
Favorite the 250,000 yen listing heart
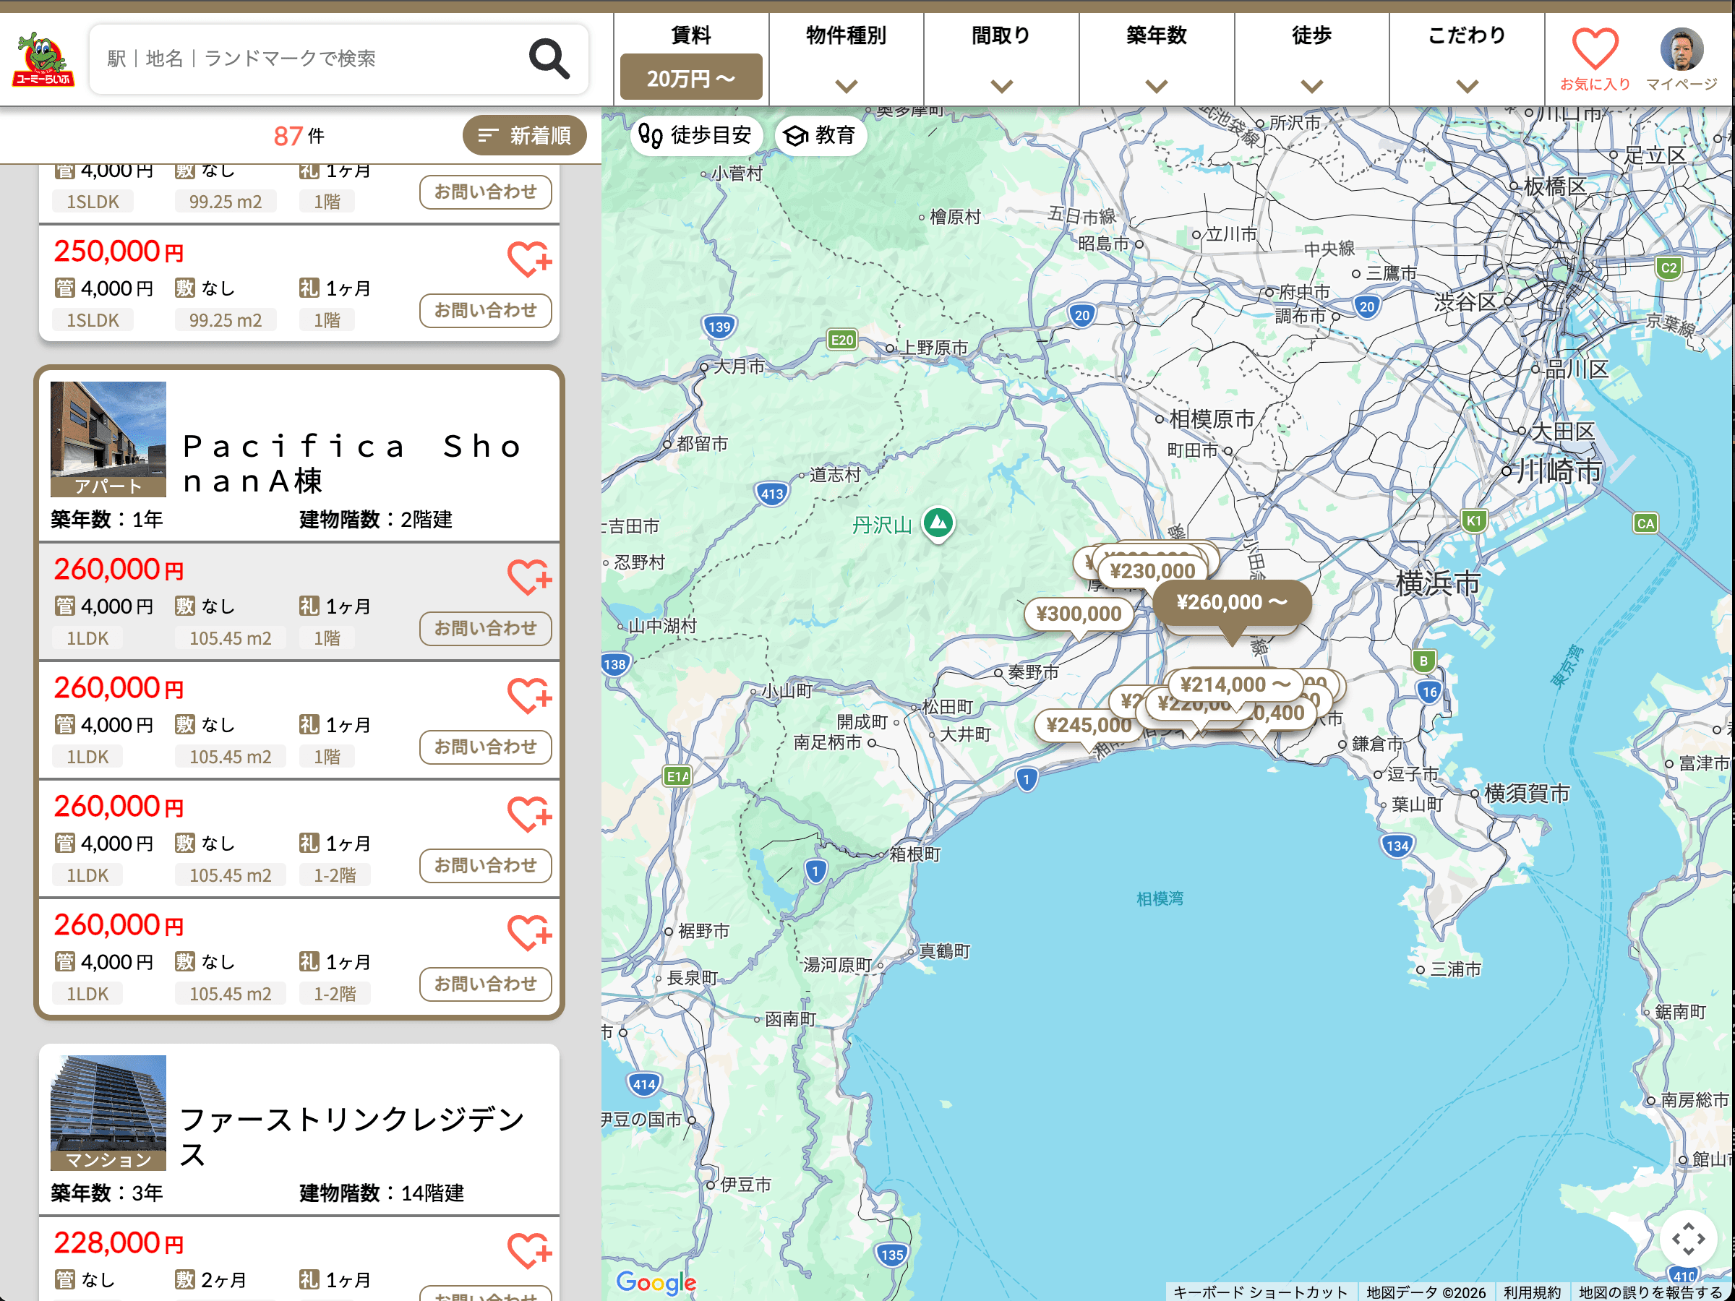coord(528,259)
